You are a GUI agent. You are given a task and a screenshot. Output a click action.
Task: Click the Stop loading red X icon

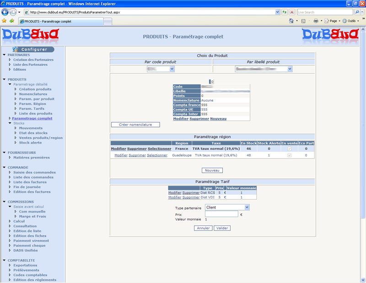tap(292, 12)
